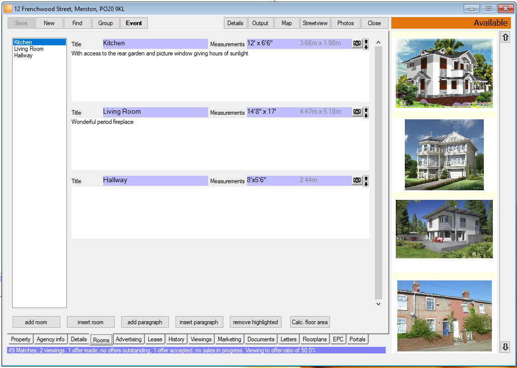Select Kitchen in the room list
Image resolution: width=517 pixels, height=368 pixels.
[x=39, y=42]
